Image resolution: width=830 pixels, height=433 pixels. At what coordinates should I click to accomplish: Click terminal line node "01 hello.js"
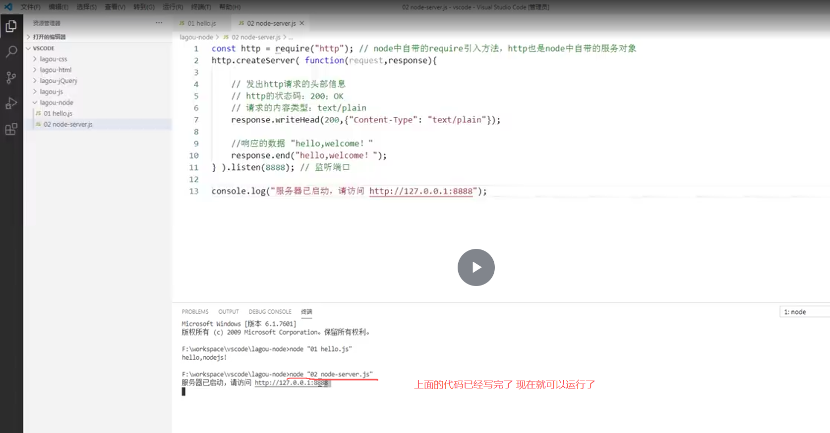click(267, 349)
